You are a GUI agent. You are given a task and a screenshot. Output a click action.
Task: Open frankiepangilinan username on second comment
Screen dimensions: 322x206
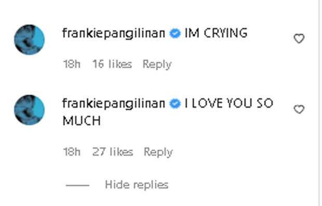114,104
